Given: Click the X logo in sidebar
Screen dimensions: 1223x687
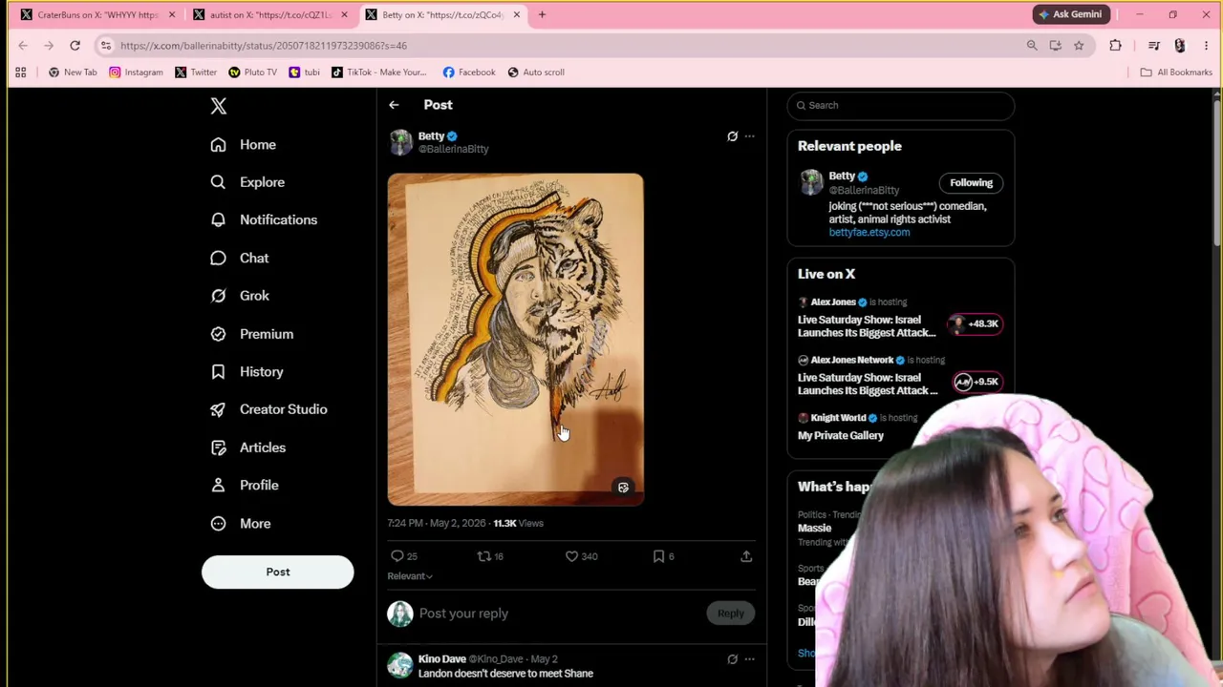Looking at the screenshot, I should point(219,106).
